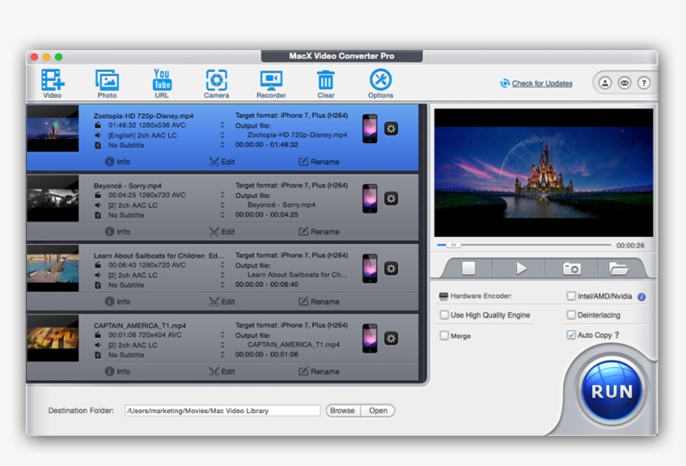This screenshot has height=466, width=686.
Task: Rename CAPTAIN_AMERICA_T1 output file
Action: coord(319,371)
